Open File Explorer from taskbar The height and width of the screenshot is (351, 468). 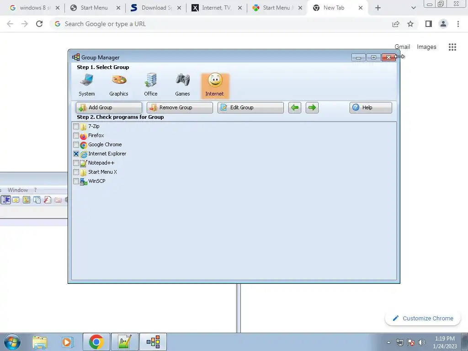[x=40, y=342]
